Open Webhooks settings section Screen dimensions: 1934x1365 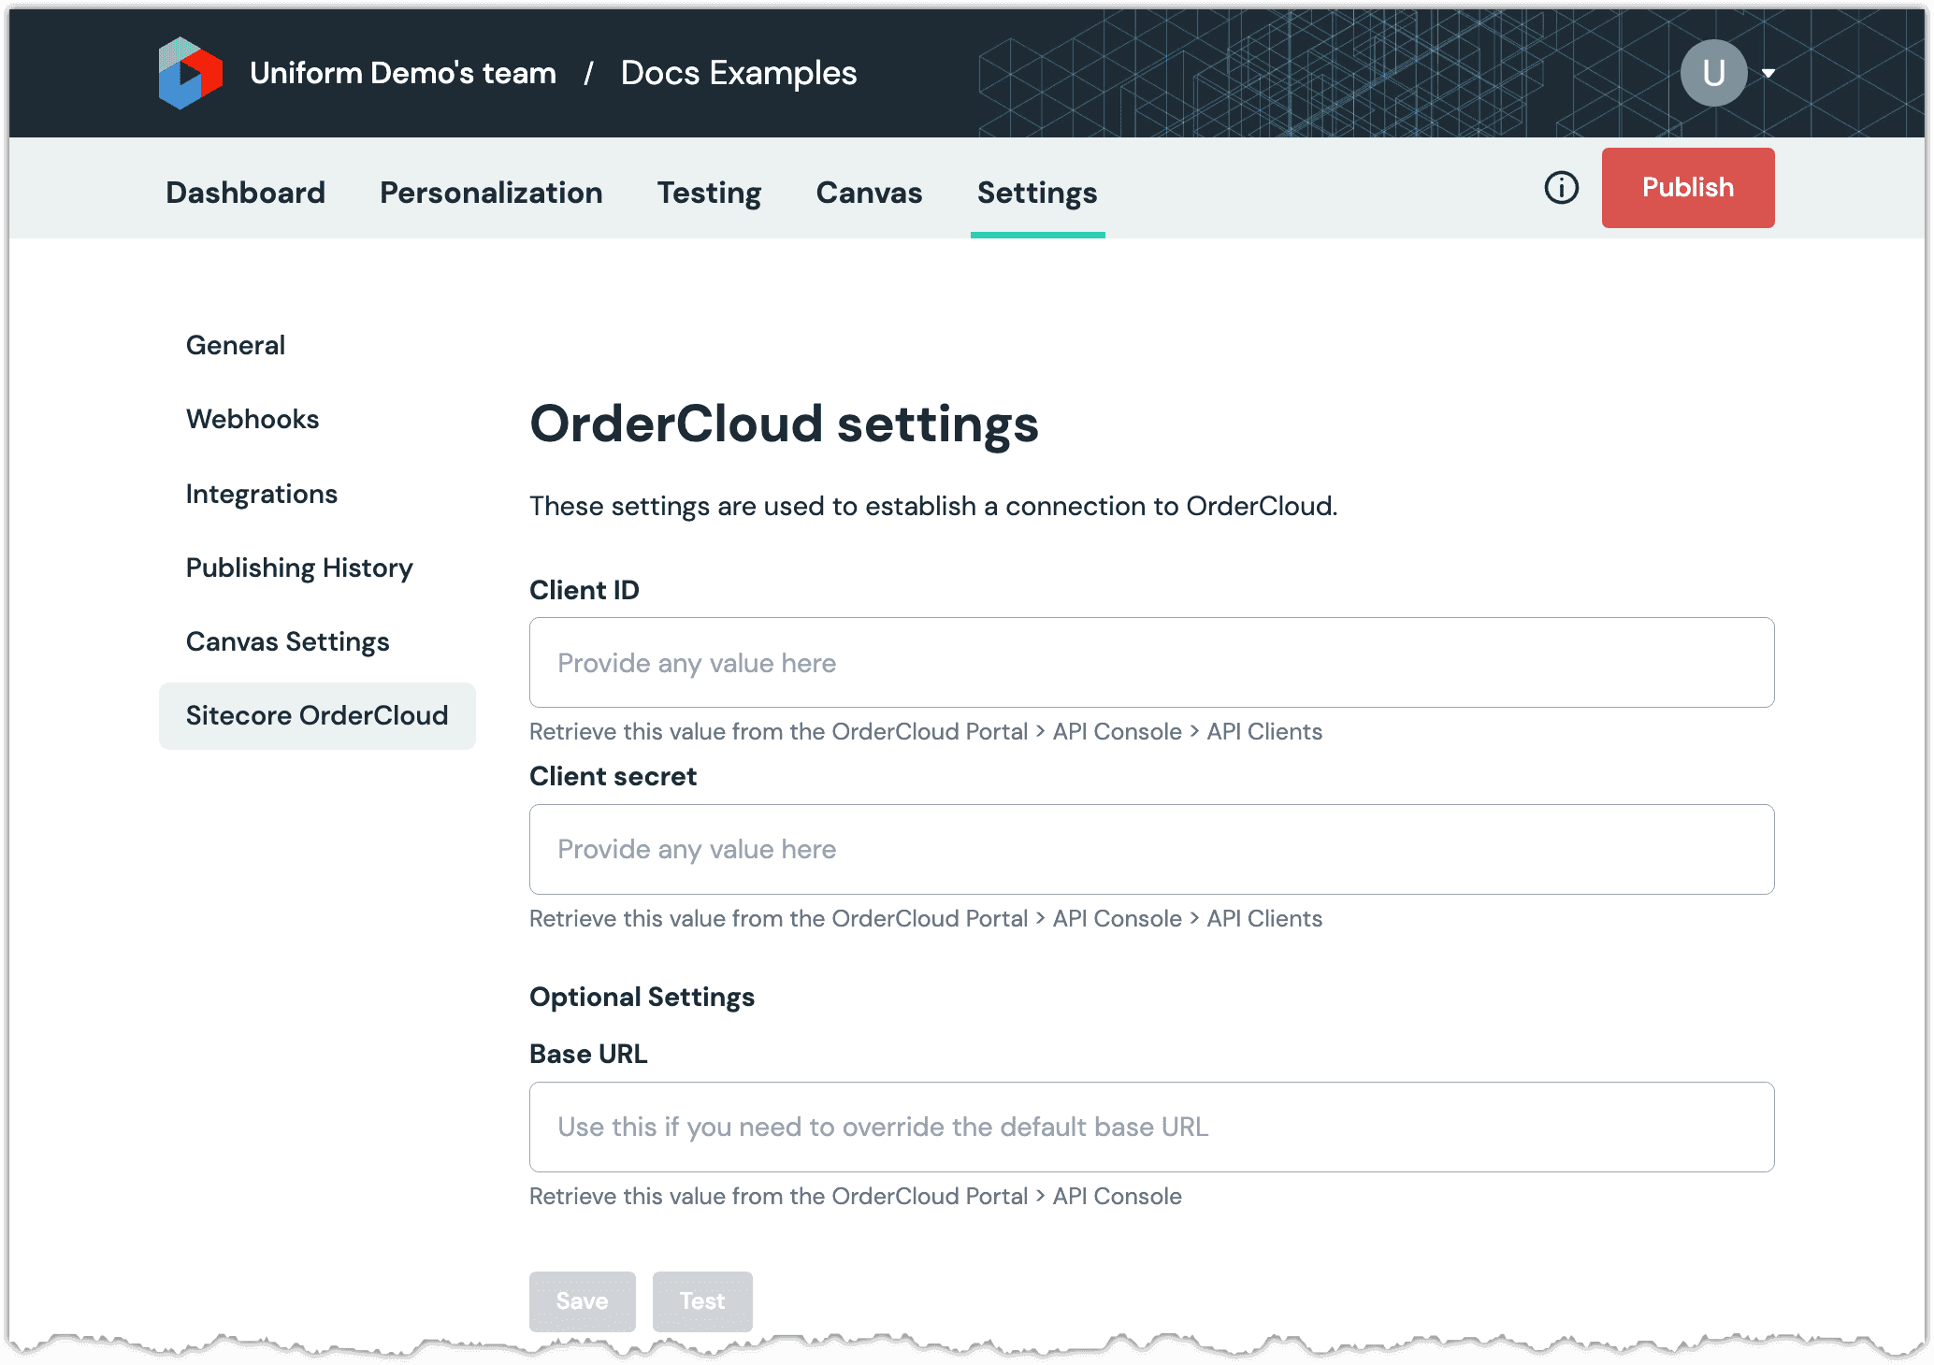tap(253, 419)
